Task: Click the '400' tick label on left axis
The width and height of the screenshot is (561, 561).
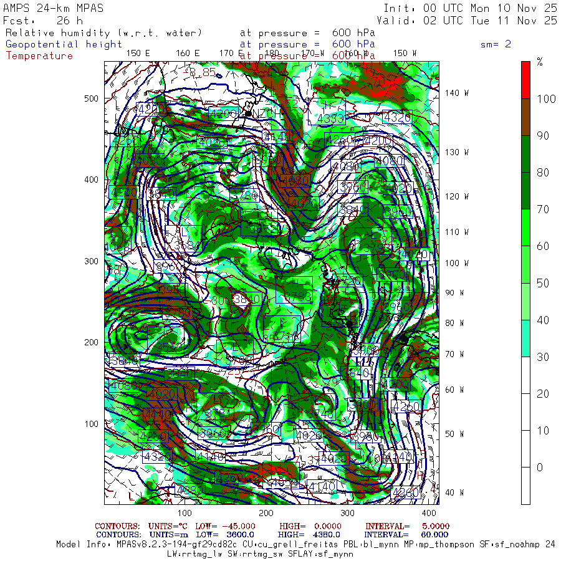Action: pos(91,180)
